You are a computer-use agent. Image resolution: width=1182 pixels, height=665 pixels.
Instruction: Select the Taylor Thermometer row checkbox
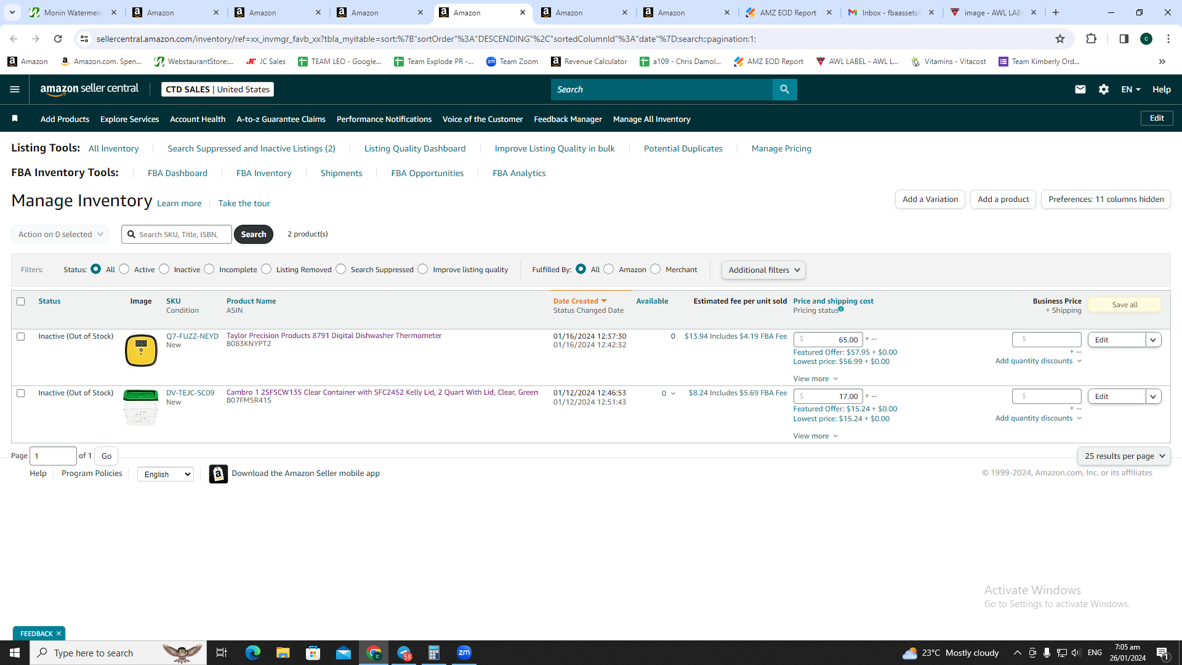click(x=21, y=336)
